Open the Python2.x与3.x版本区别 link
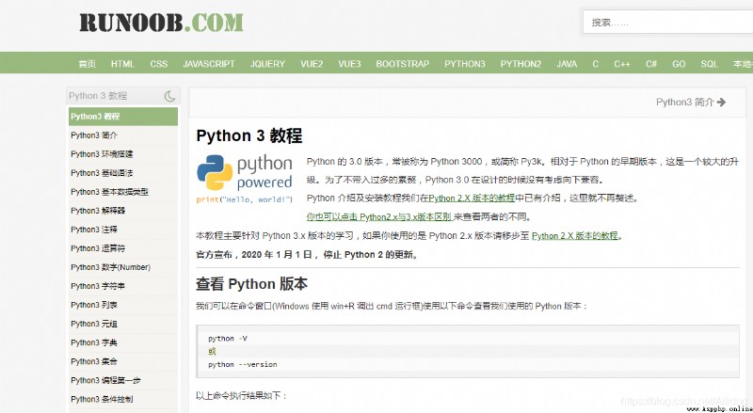 click(379, 216)
